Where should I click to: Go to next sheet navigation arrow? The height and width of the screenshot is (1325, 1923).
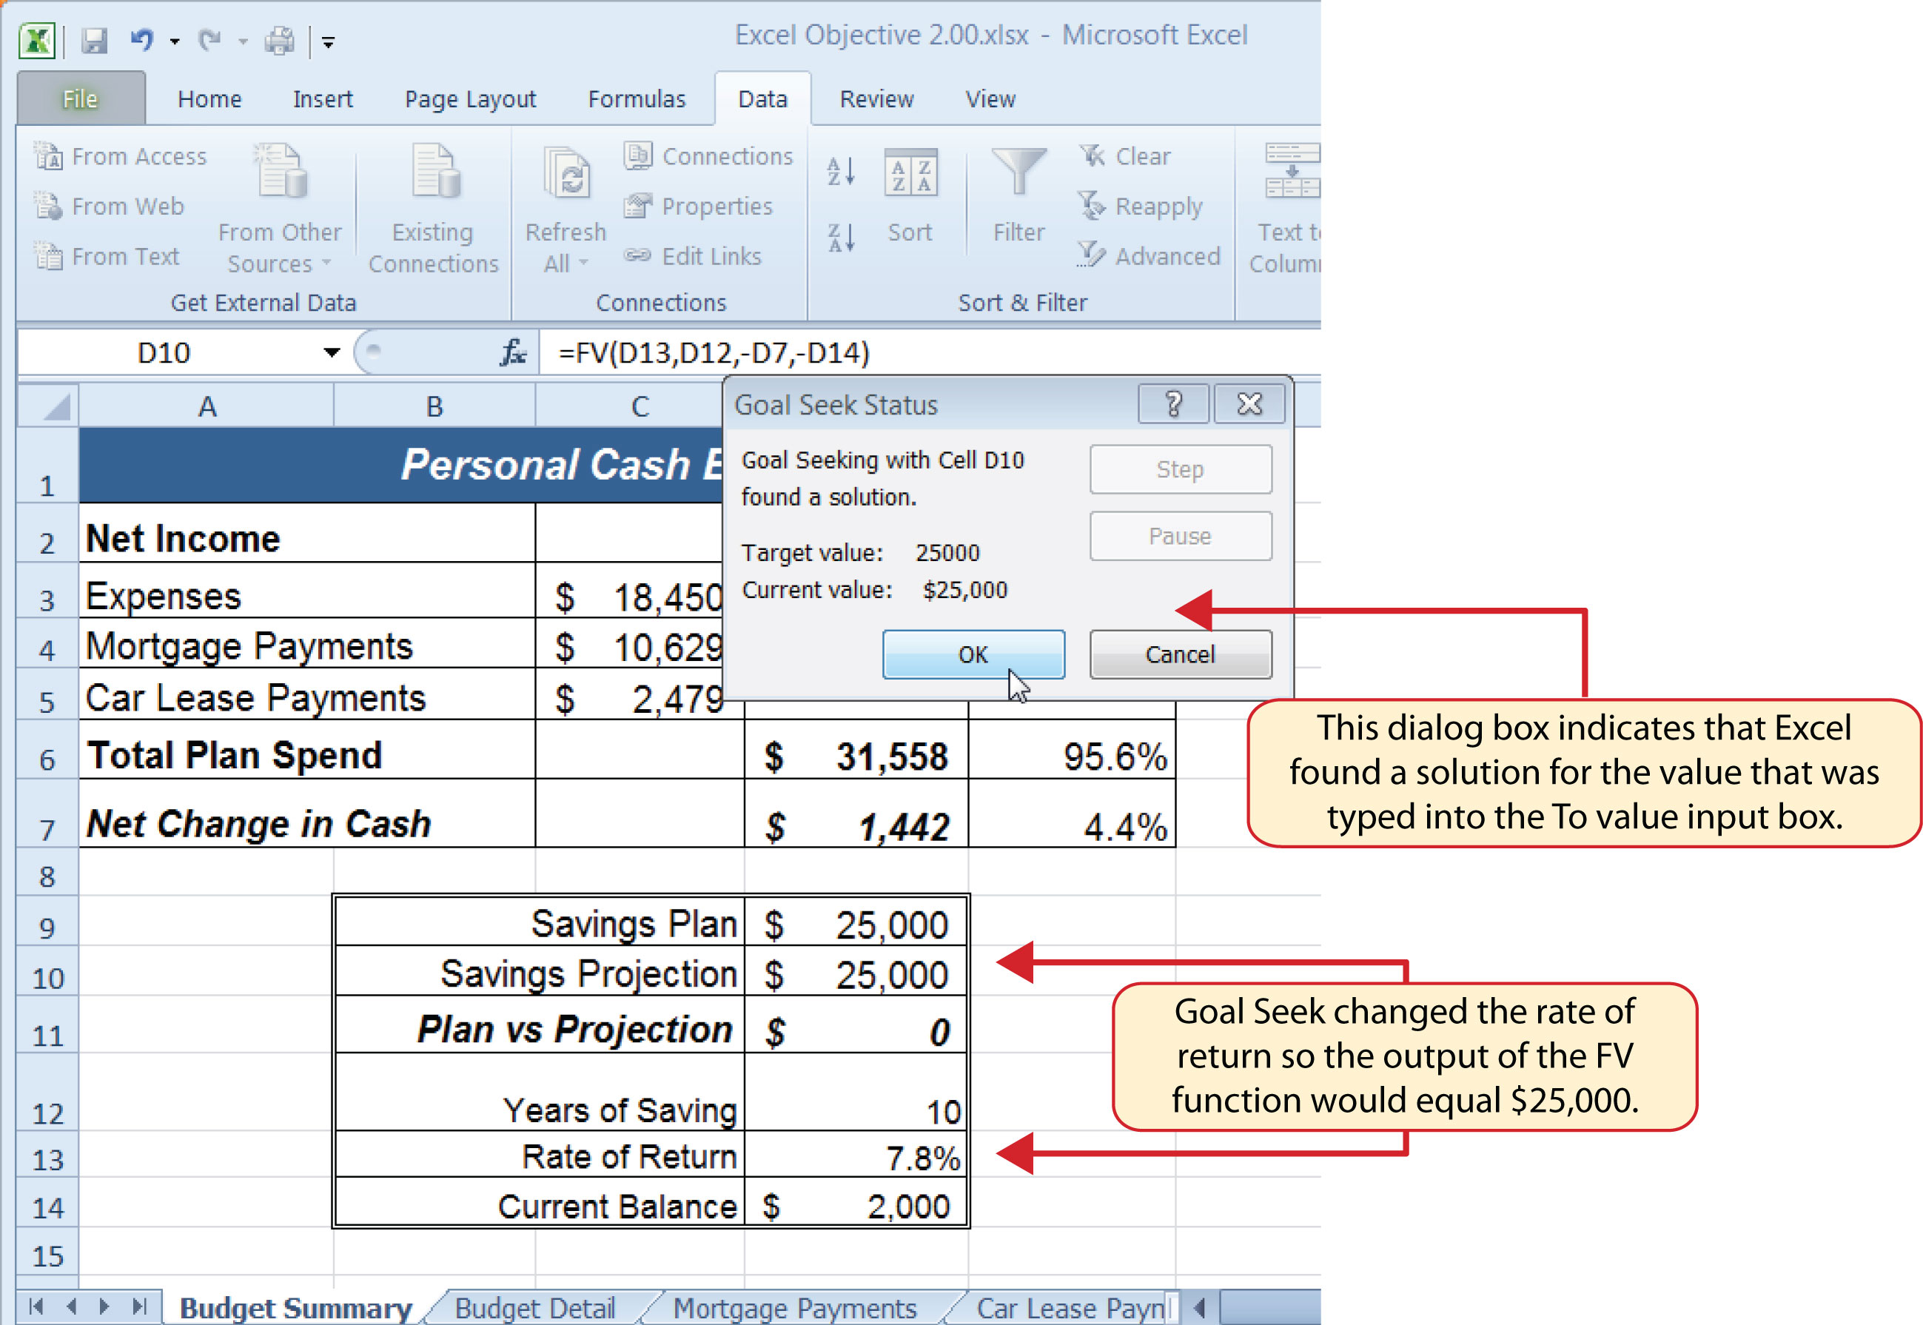click(104, 1306)
